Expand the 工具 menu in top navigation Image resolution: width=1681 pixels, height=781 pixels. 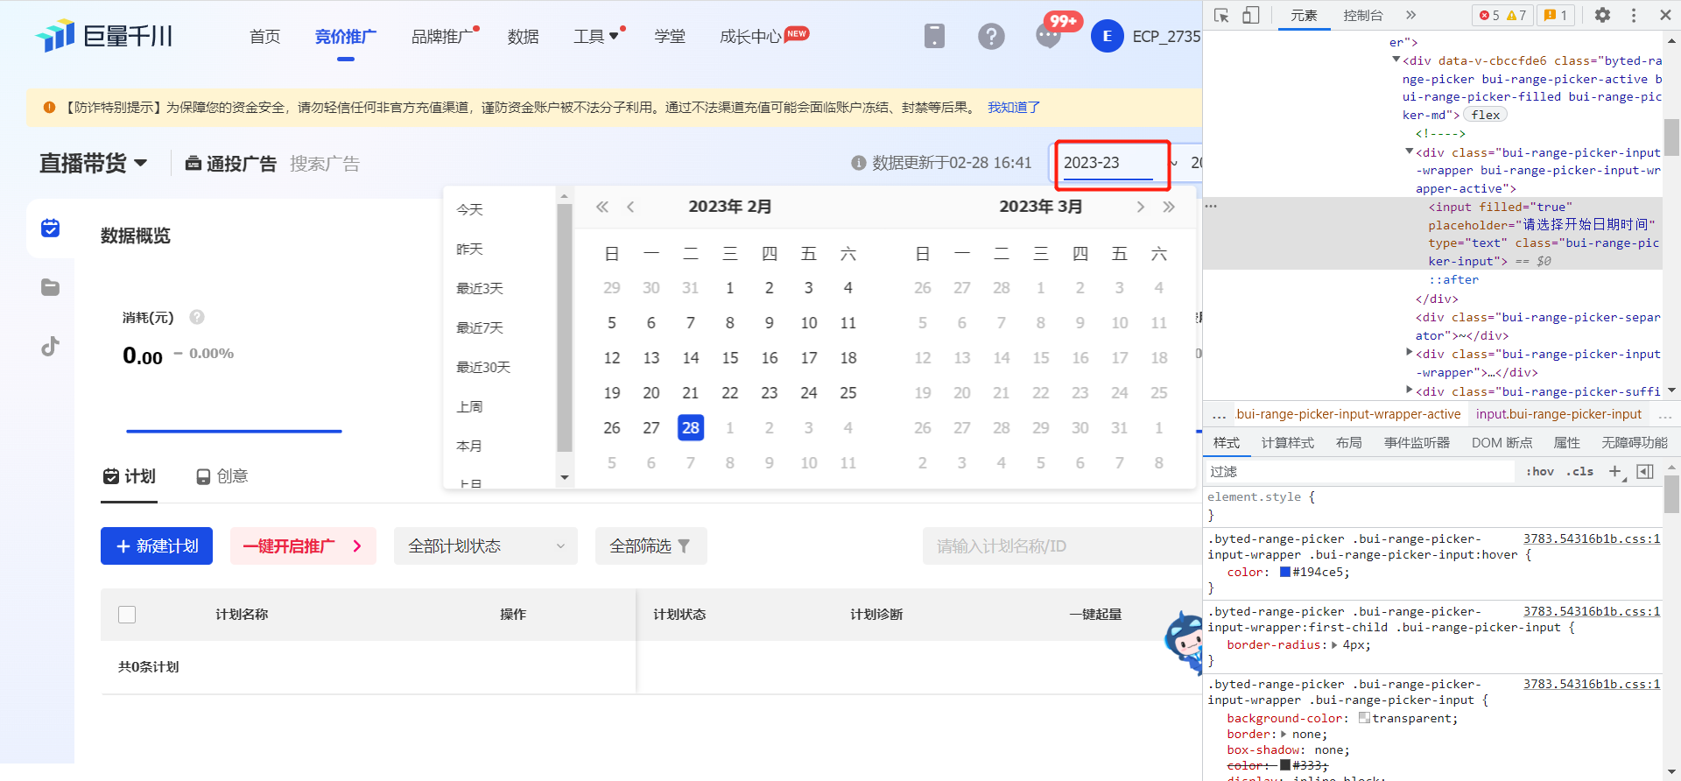595,36
